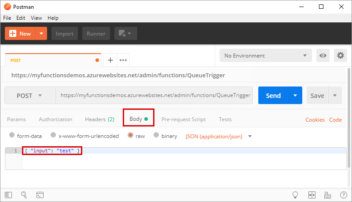Switch to the Authorization tab

click(x=55, y=119)
